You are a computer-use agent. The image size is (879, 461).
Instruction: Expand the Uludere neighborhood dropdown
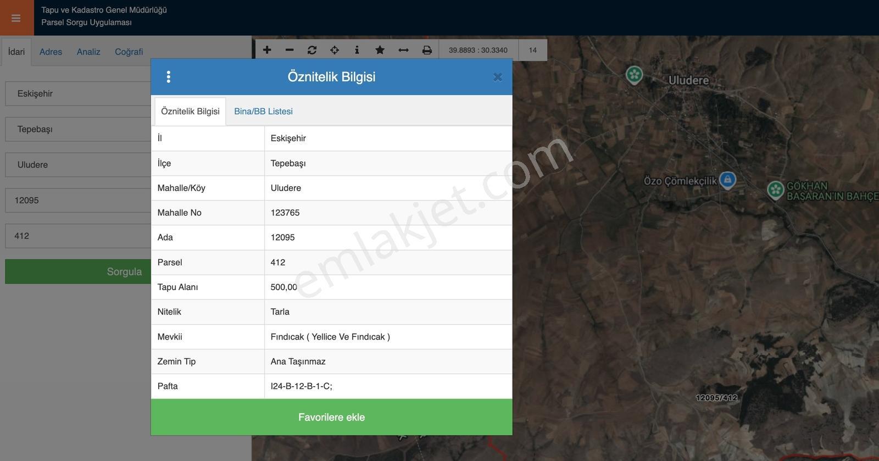78,165
